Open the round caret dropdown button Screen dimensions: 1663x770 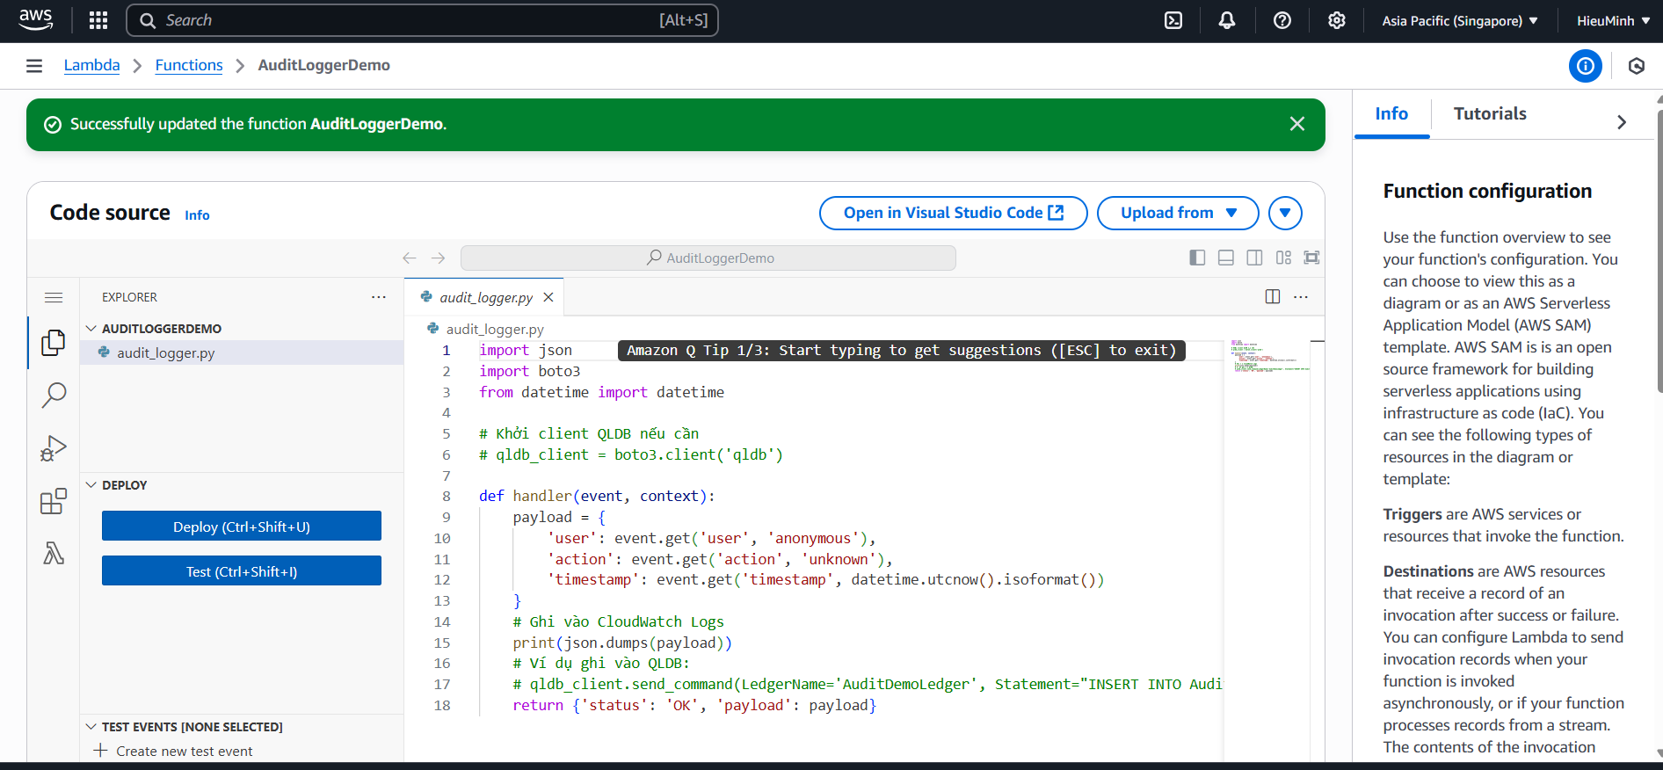coord(1285,213)
